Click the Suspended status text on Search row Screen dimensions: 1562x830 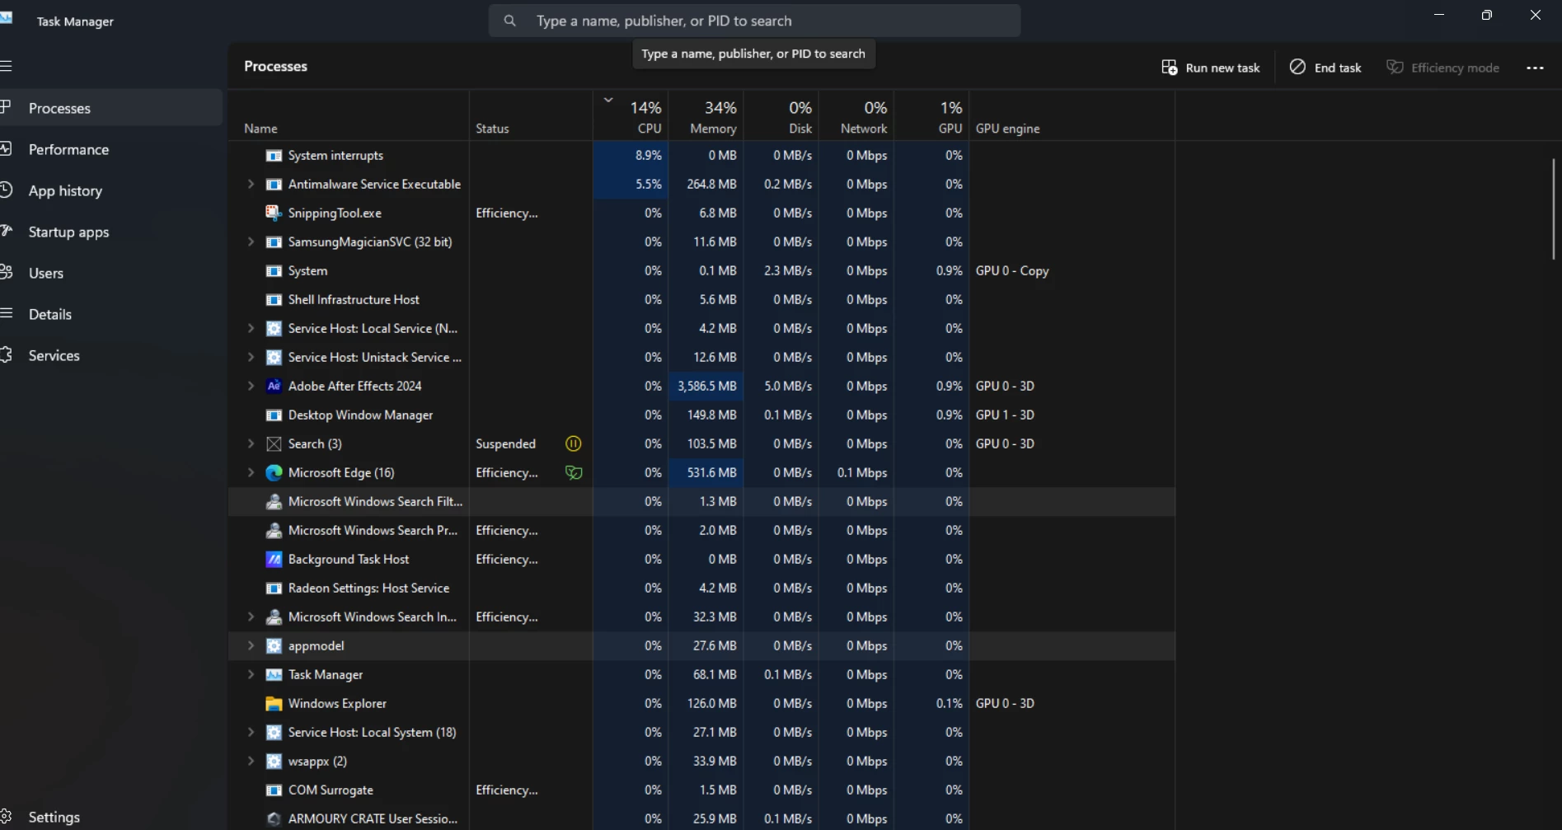505,443
